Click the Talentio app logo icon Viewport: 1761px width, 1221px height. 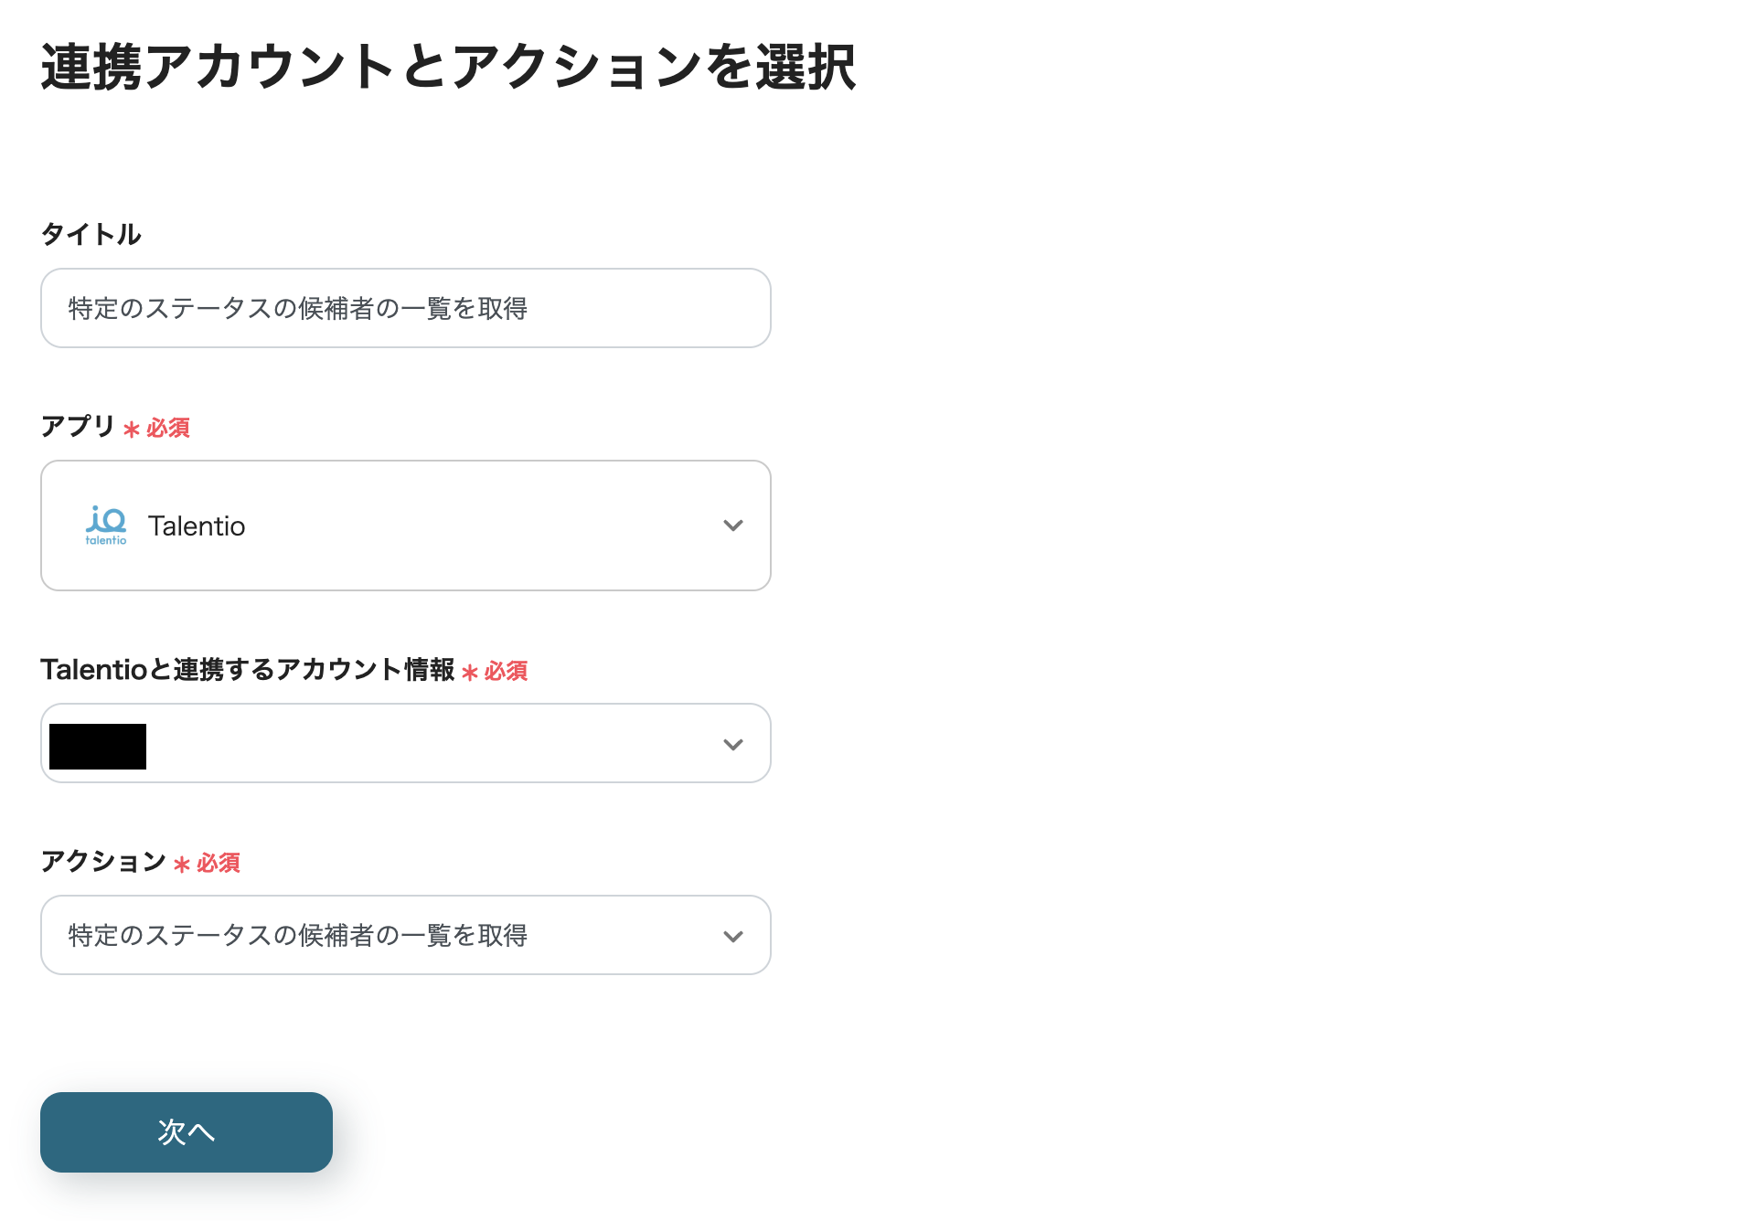tap(107, 525)
